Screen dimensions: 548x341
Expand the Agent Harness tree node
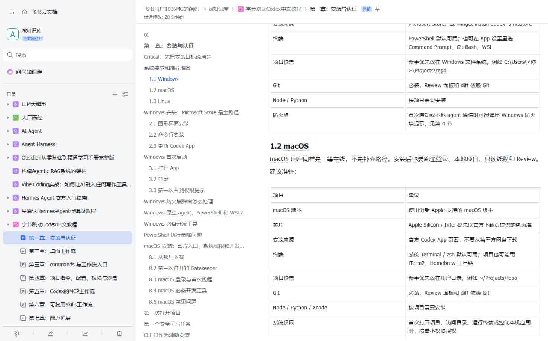tap(8, 144)
